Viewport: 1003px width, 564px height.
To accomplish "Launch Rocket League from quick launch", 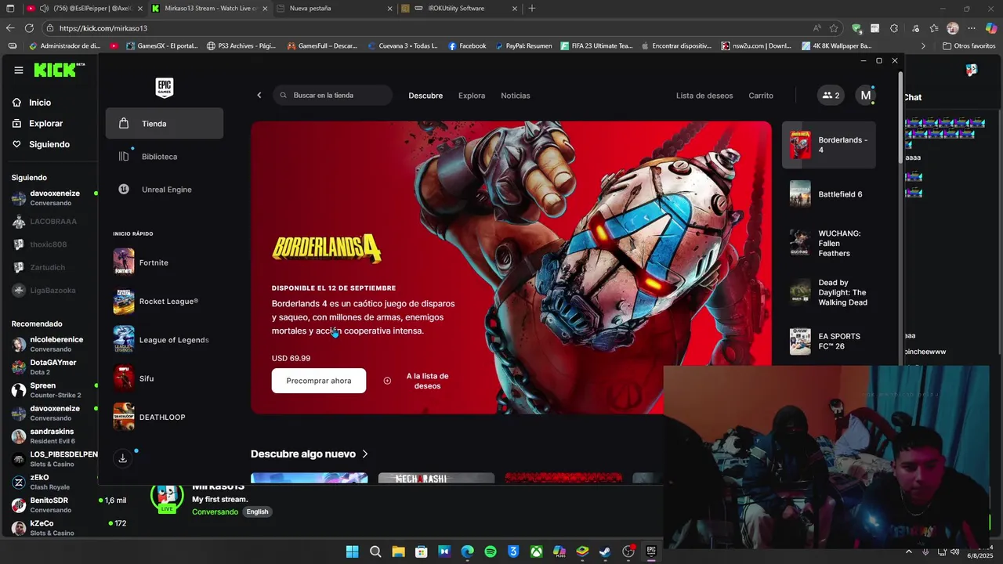I will 168,302.
